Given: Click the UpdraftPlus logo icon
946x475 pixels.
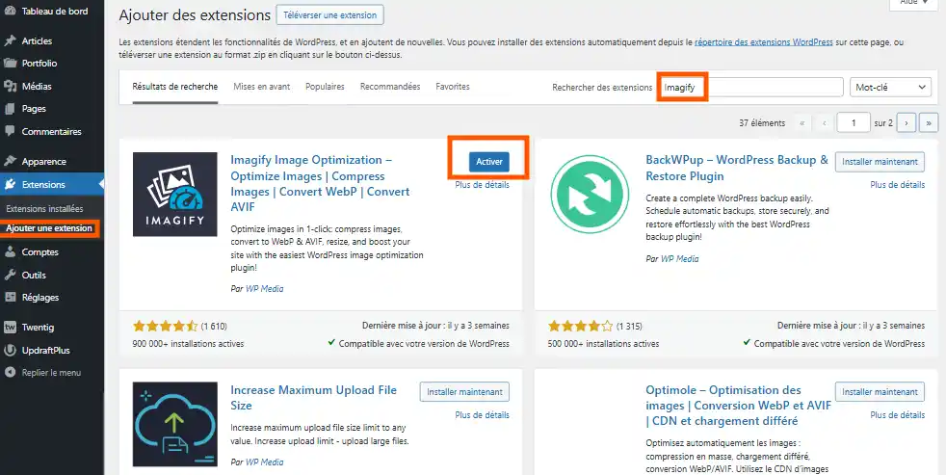Looking at the screenshot, I should tap(10, 350).
